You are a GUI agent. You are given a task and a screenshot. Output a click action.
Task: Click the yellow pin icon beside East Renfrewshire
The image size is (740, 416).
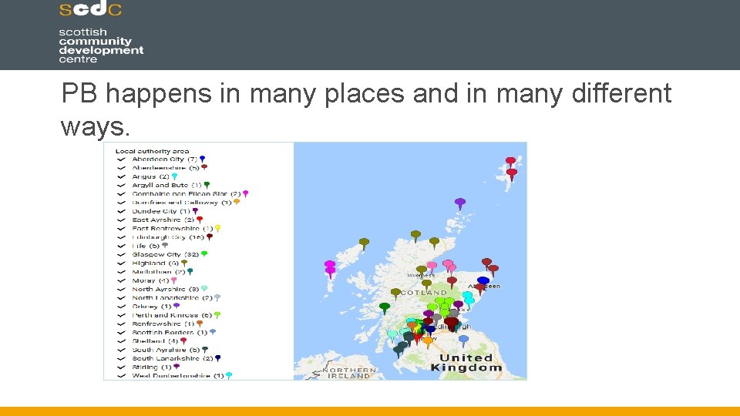tap(217, 228)
